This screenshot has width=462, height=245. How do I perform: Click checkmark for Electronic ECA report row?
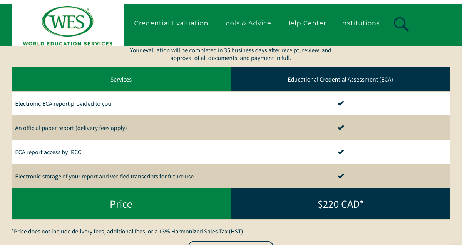[x=341, y=103]
